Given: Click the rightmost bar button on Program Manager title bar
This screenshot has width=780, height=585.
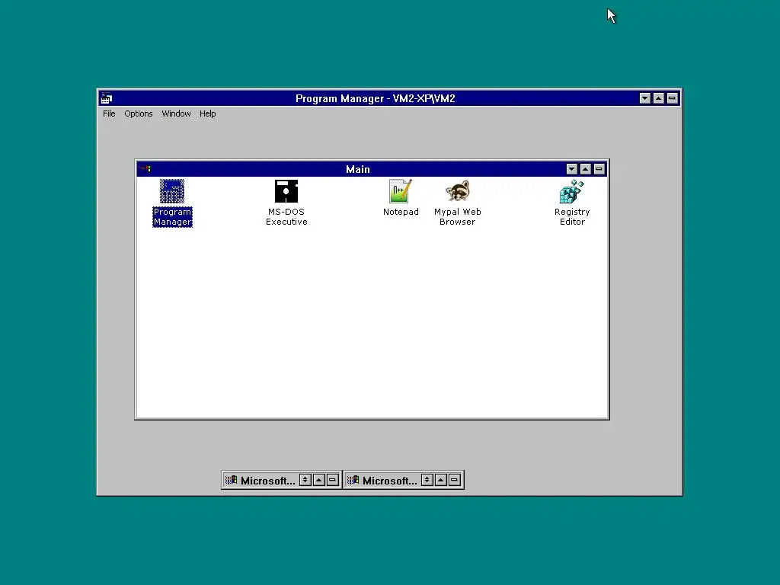Looking at the screenshot, I should 672,98.
